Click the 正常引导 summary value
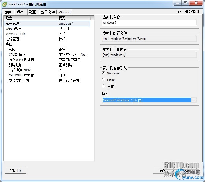This screenshot has height=182, width=205. tap(66, 65)
